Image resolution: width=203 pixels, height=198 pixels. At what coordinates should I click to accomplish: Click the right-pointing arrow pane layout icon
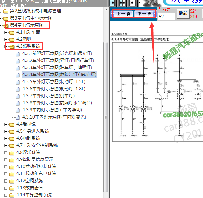tap(112, 3)
